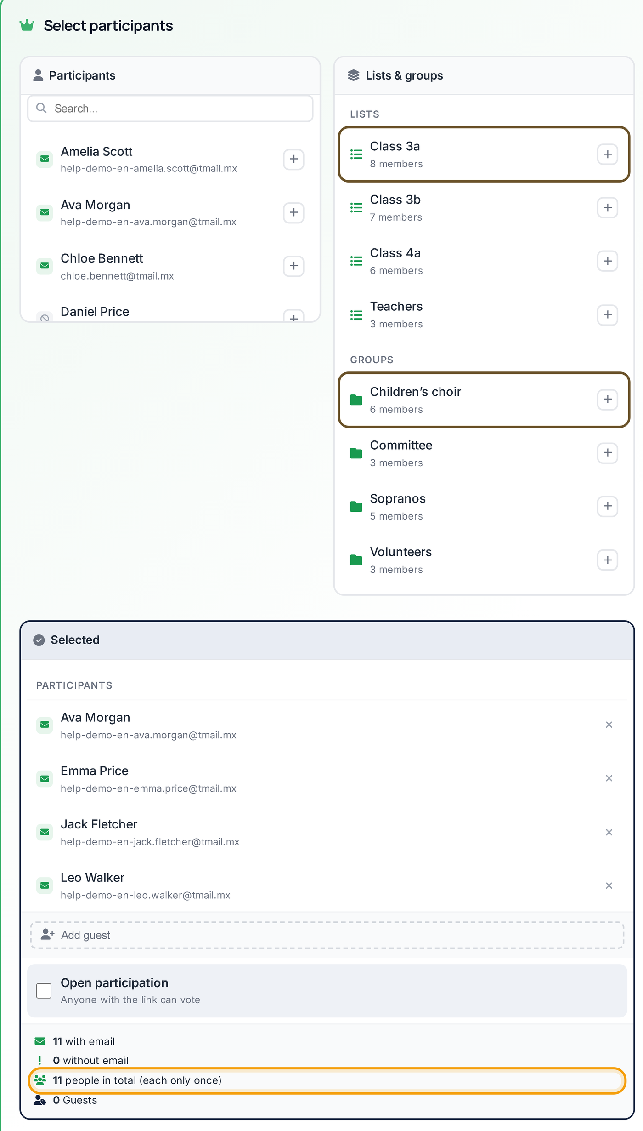
Task: Click Chloe Bennett's email address
Action: click(x=117, y=276)
